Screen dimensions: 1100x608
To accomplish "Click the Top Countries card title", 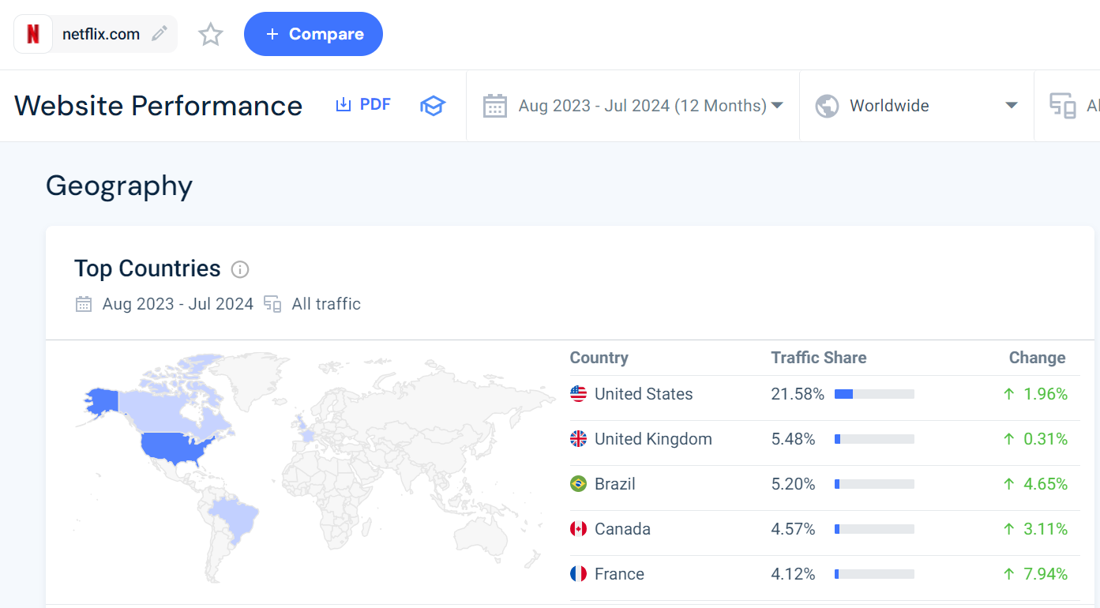I will pyautogui.click(x=148, y=268).
